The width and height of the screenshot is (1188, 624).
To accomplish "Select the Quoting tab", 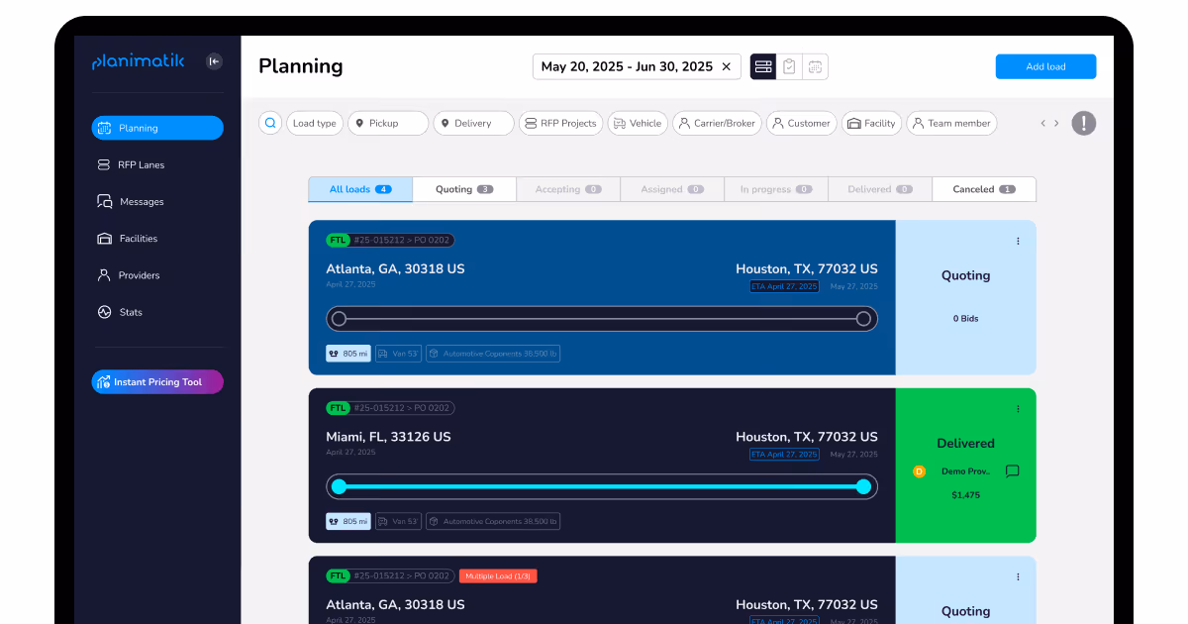I will pos(464,189).
